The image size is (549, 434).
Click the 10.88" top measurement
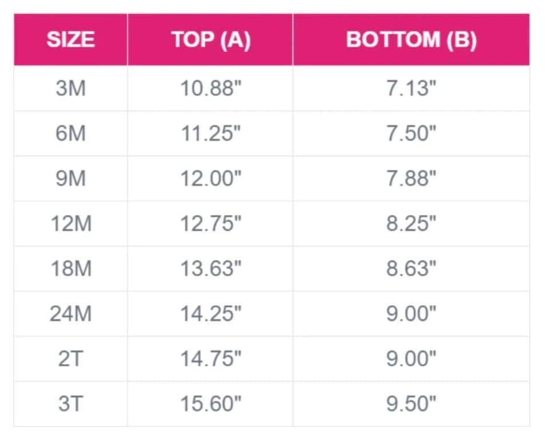click(x=210, y=89)
